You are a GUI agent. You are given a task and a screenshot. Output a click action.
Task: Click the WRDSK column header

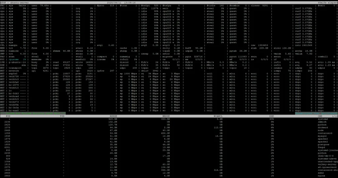click(166, 116)
